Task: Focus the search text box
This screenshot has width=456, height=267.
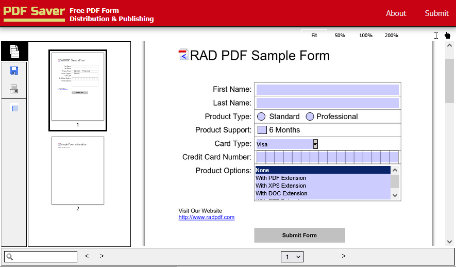Action: (41, 257)
